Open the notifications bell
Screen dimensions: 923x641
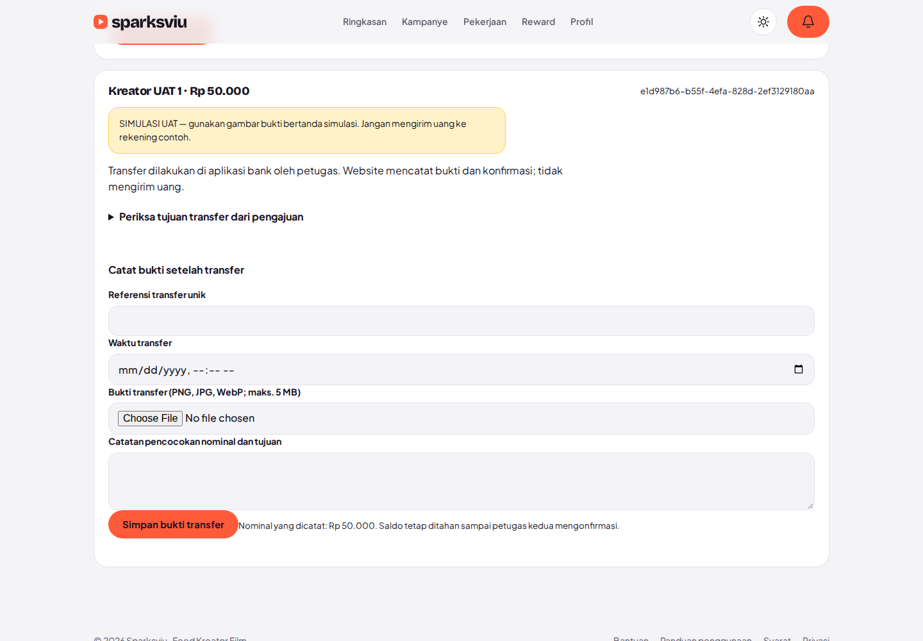coord(808,22)
